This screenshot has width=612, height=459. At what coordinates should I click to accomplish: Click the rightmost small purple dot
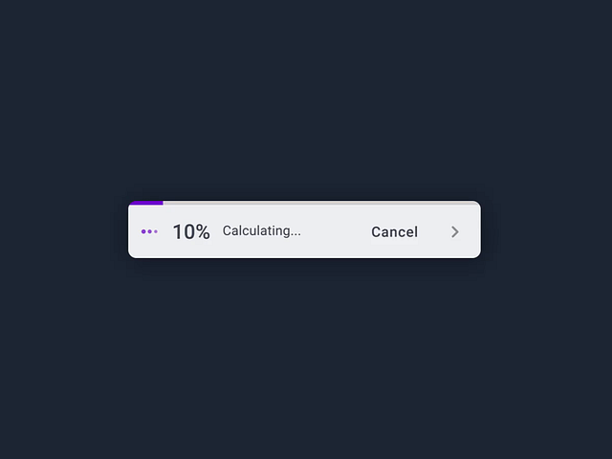click(x=156, y=231)
